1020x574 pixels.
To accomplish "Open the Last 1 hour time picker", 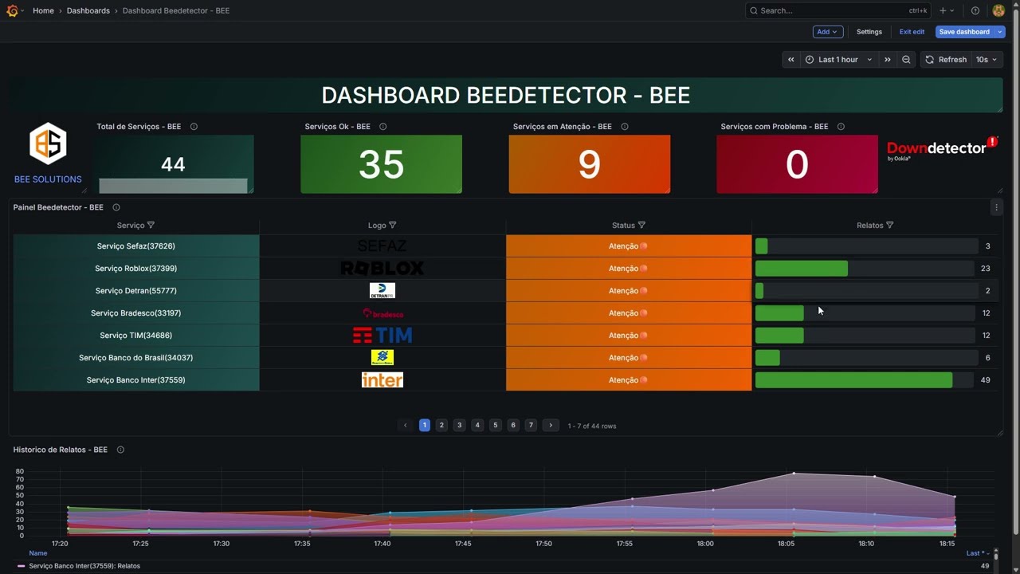I will coord(838,60).
